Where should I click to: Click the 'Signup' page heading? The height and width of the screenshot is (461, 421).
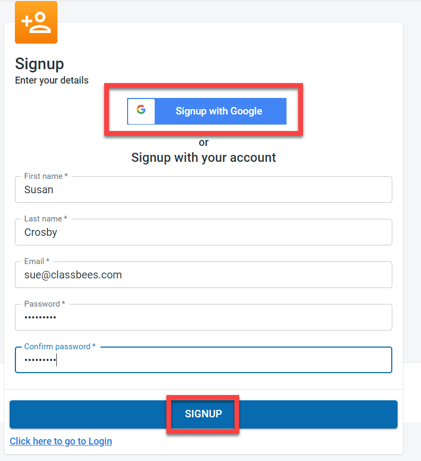click(39, 64)
